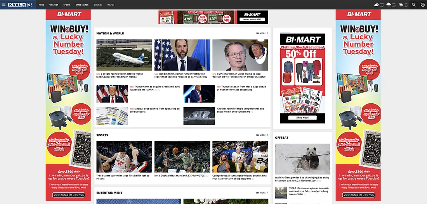Click the dashcam tree fall thumbnail
This screenshot has height=204, width=427.
pos(281,193)
